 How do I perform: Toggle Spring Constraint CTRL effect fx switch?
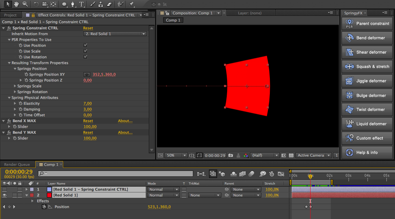click(9, 28)
